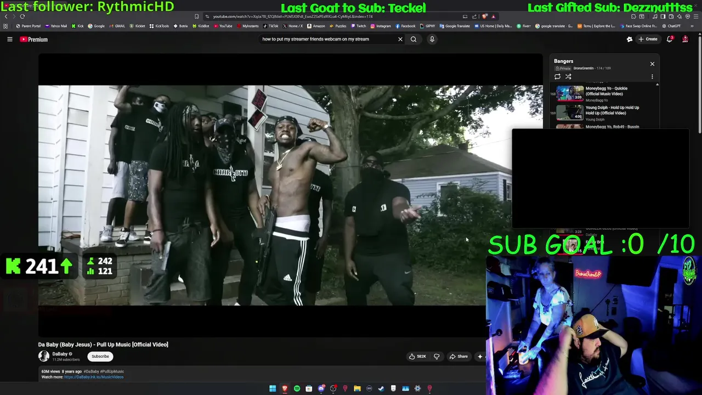The height and width of the screenshot is (395, 702).
Task: Open the Parent Portal bookmark
Action: tap(29, 26)
